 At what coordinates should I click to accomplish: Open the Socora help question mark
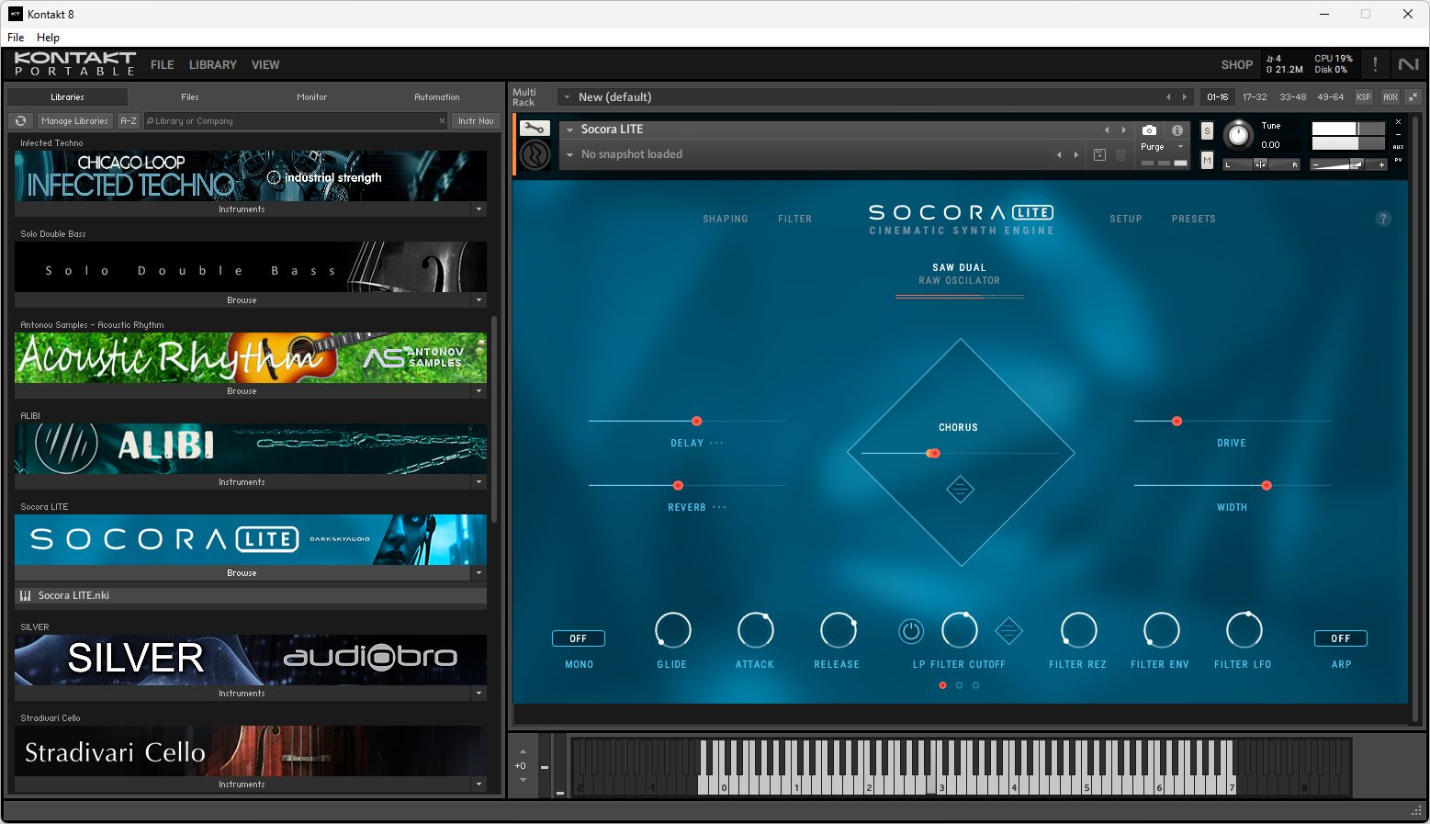click(1383, 219)
